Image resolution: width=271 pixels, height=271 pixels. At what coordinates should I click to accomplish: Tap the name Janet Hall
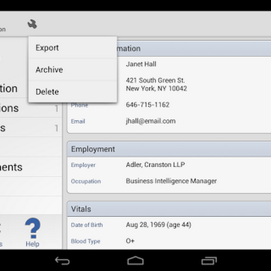coord(141,64)
